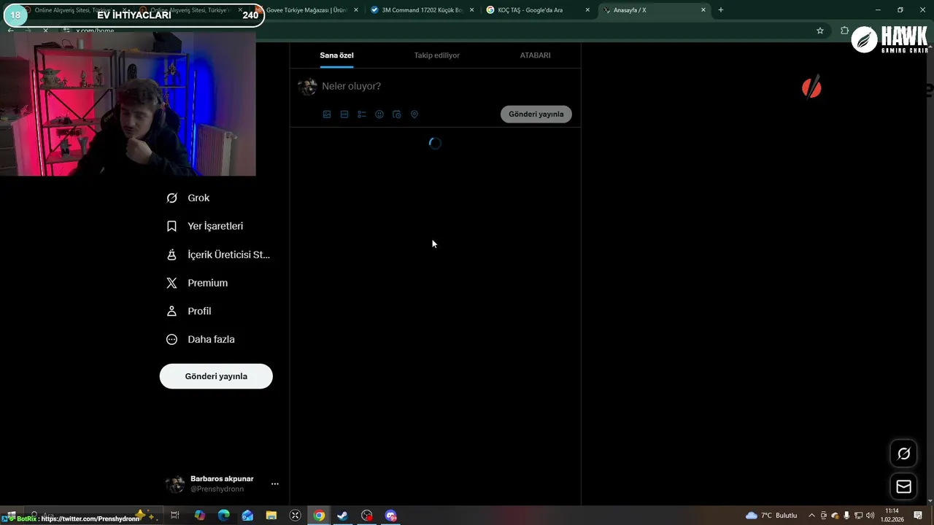Click the three-dot icon beside @Prenshydronn
The width and height of the screenshot is (934, 525).
click(x=275, y=483)
